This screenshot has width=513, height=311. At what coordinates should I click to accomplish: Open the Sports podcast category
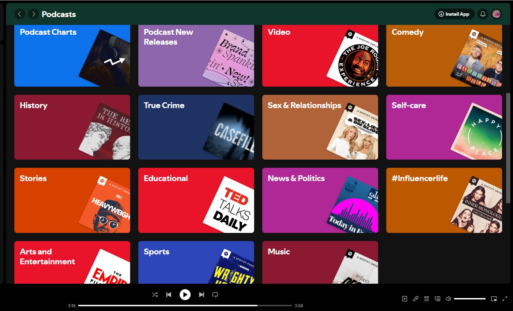pyautogui.click(x=196, y=262)
